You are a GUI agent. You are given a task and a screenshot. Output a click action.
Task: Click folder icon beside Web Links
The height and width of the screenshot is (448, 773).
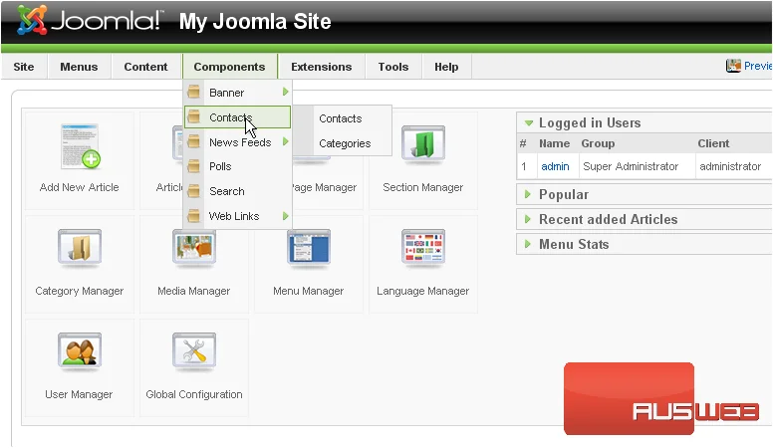(x=193, y=216)
